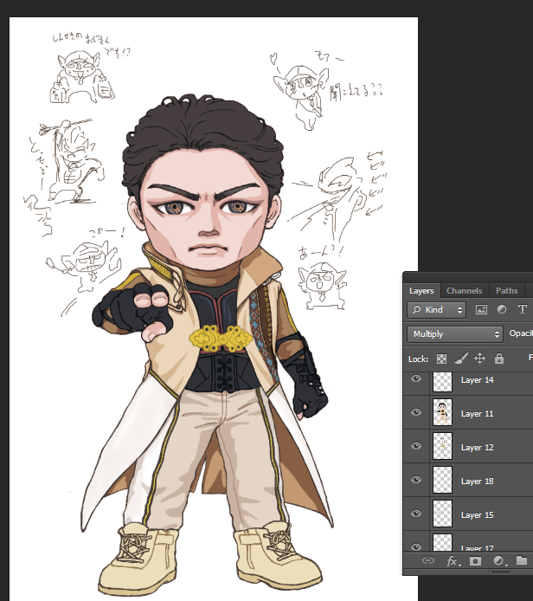
Task: Select Layer 14 thumbnail
Action: coord(442,382)
